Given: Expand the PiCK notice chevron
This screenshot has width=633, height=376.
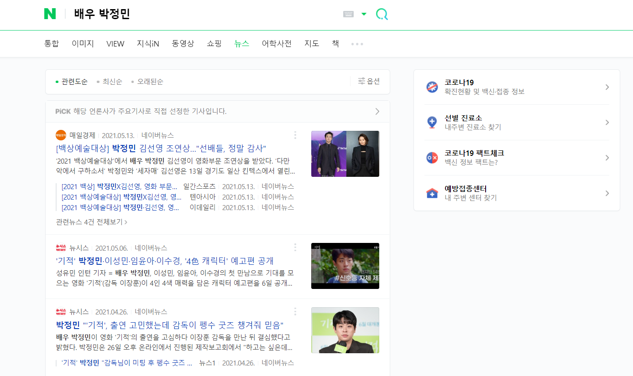Looking at the screenshot, I should click(377, 111).
